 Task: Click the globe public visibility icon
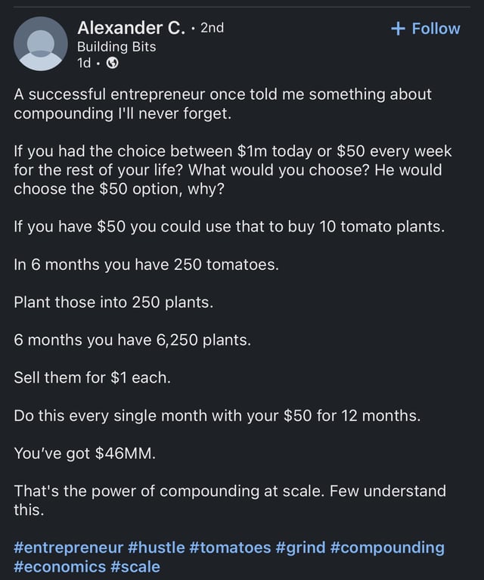(113, 64)
